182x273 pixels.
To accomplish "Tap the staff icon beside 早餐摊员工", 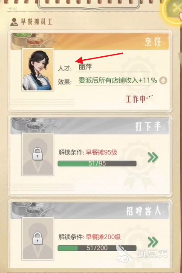I will (14, 22).
